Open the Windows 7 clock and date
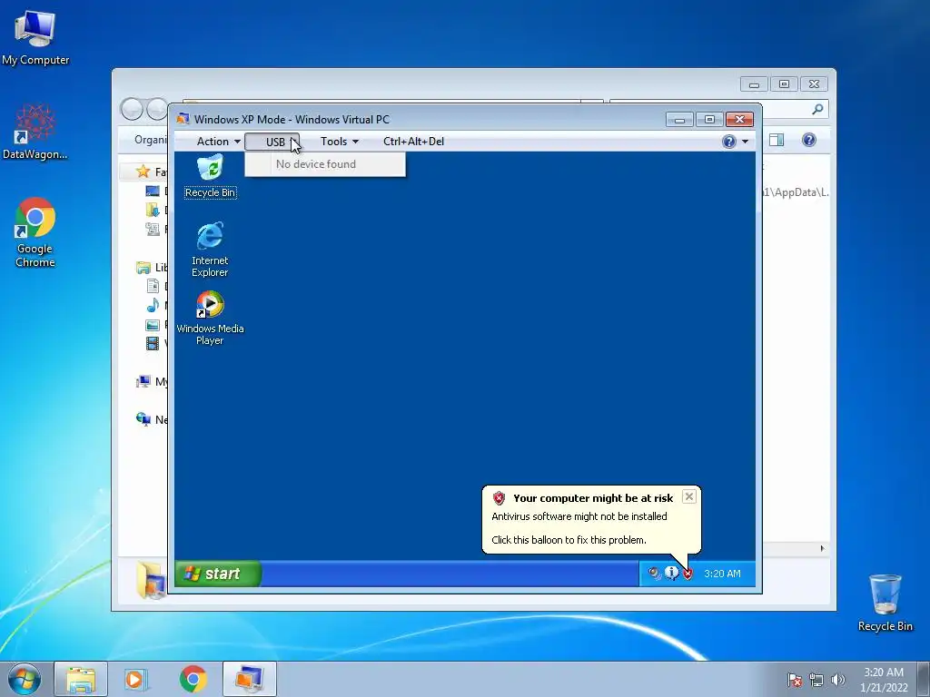 point(884,680)
